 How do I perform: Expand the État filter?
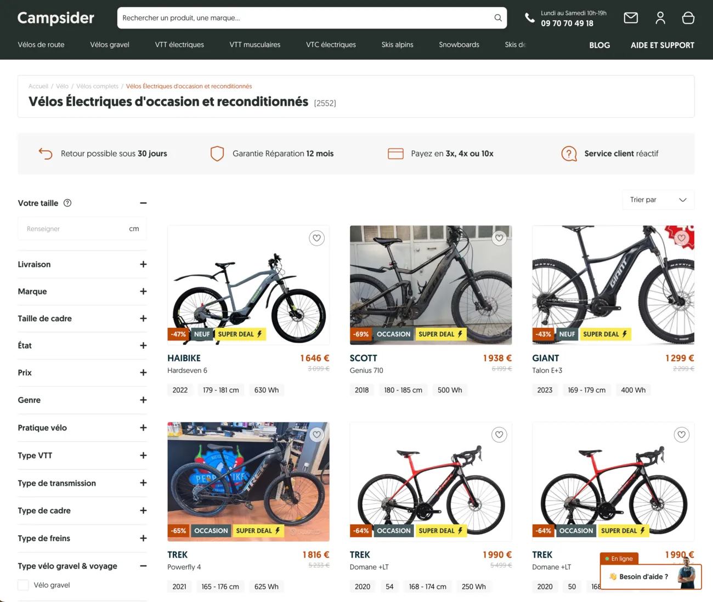[143, 345]
